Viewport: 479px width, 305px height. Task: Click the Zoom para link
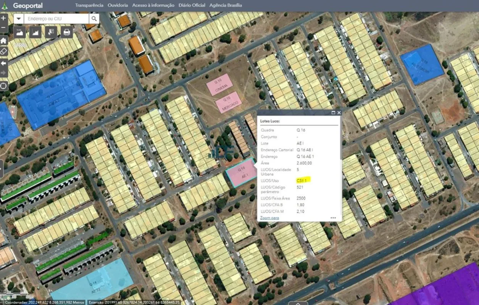269,218
